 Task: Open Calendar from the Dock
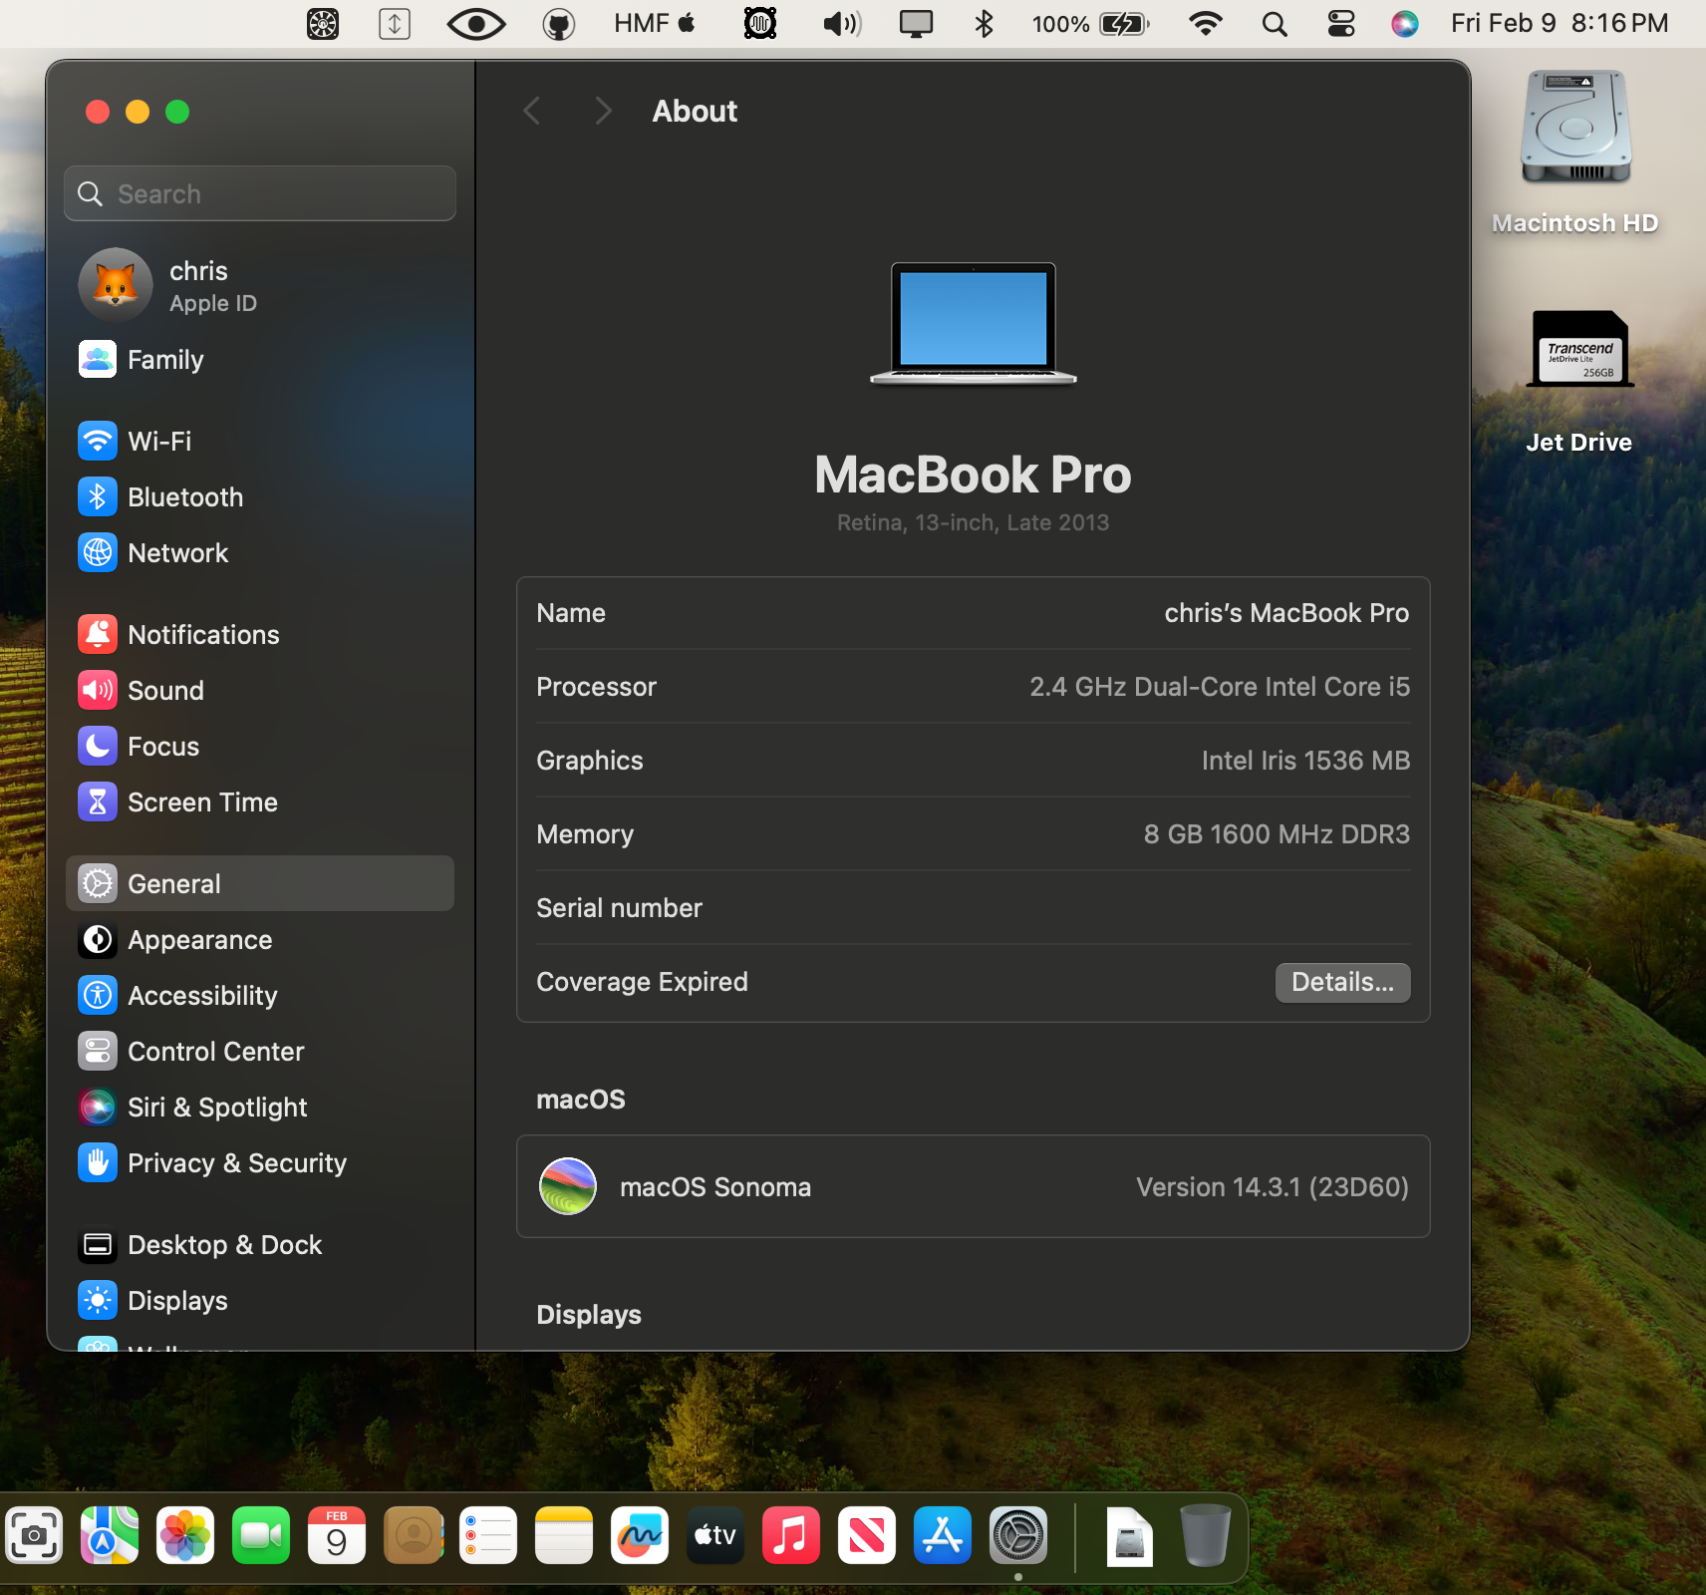coord(337,1535)
